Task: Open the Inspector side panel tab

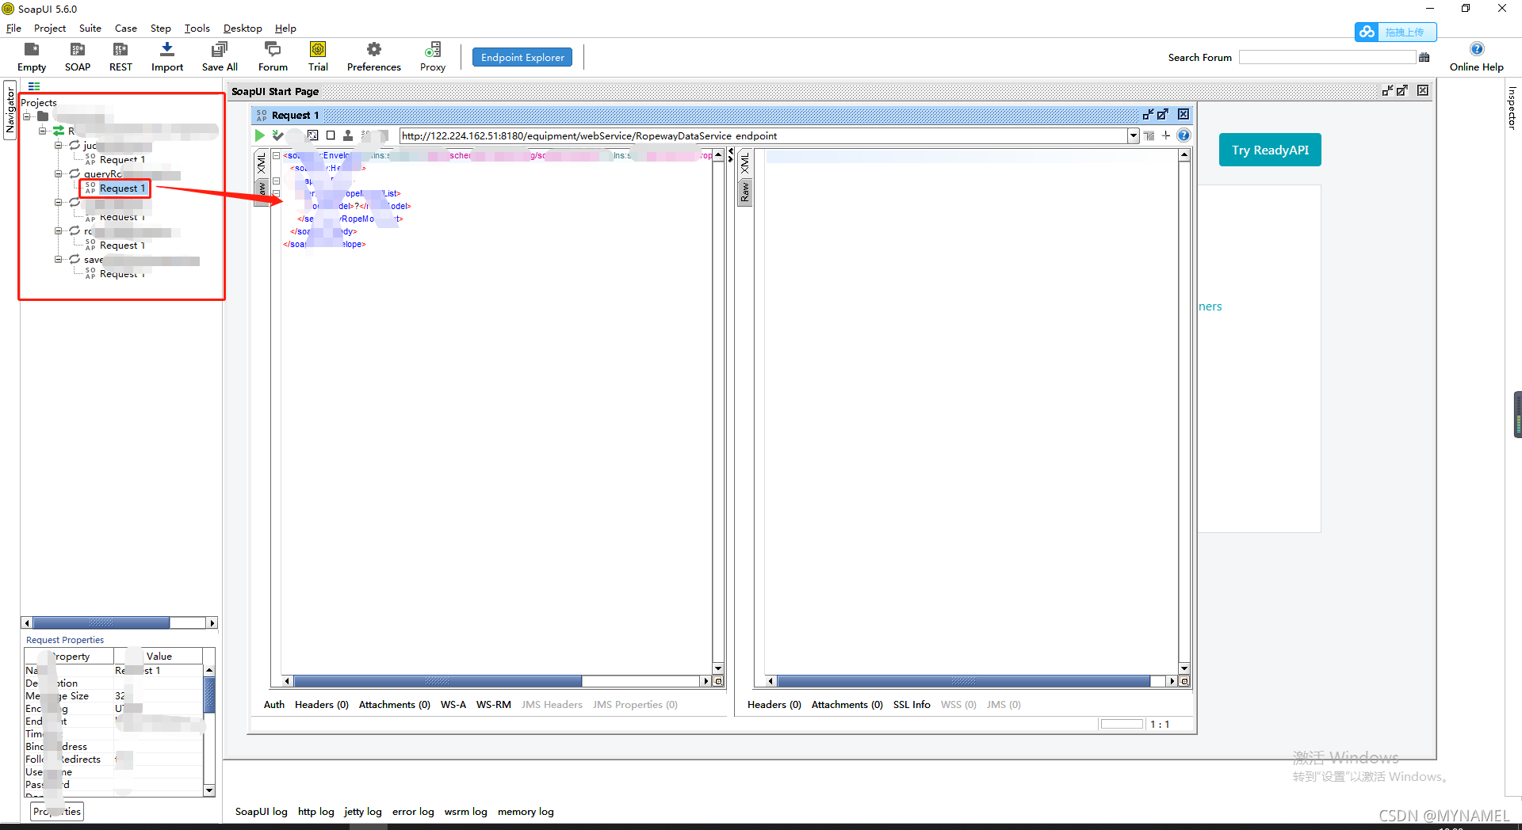Action: pyautogui.click(x=1512, y=109)
